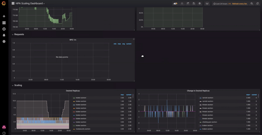This screenshot has width=262, height=135.
Task: Click the user avatar in the sidebar
Action: point(4,127)
